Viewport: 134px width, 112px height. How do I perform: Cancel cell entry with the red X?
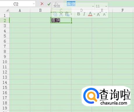42,4
